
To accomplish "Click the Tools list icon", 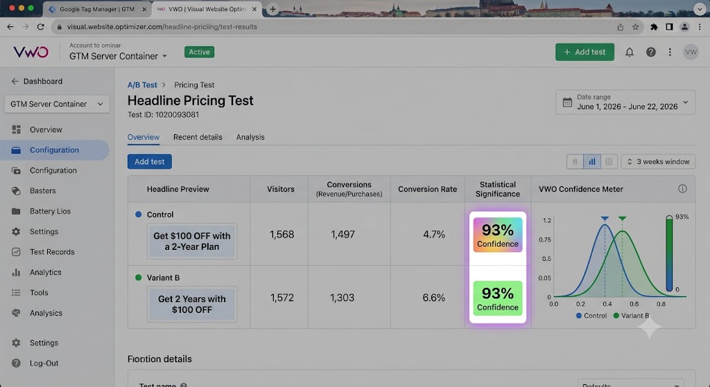I will (x=17, y=293).
